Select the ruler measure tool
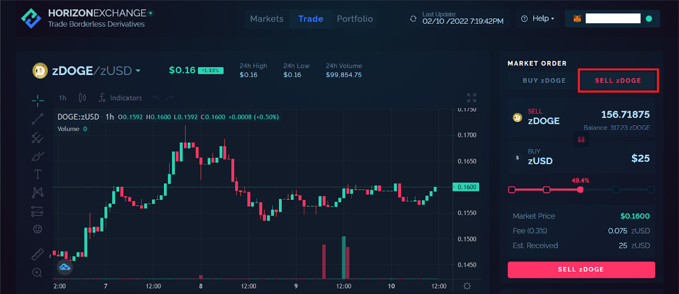679x294 pixels. pos(38,255)
